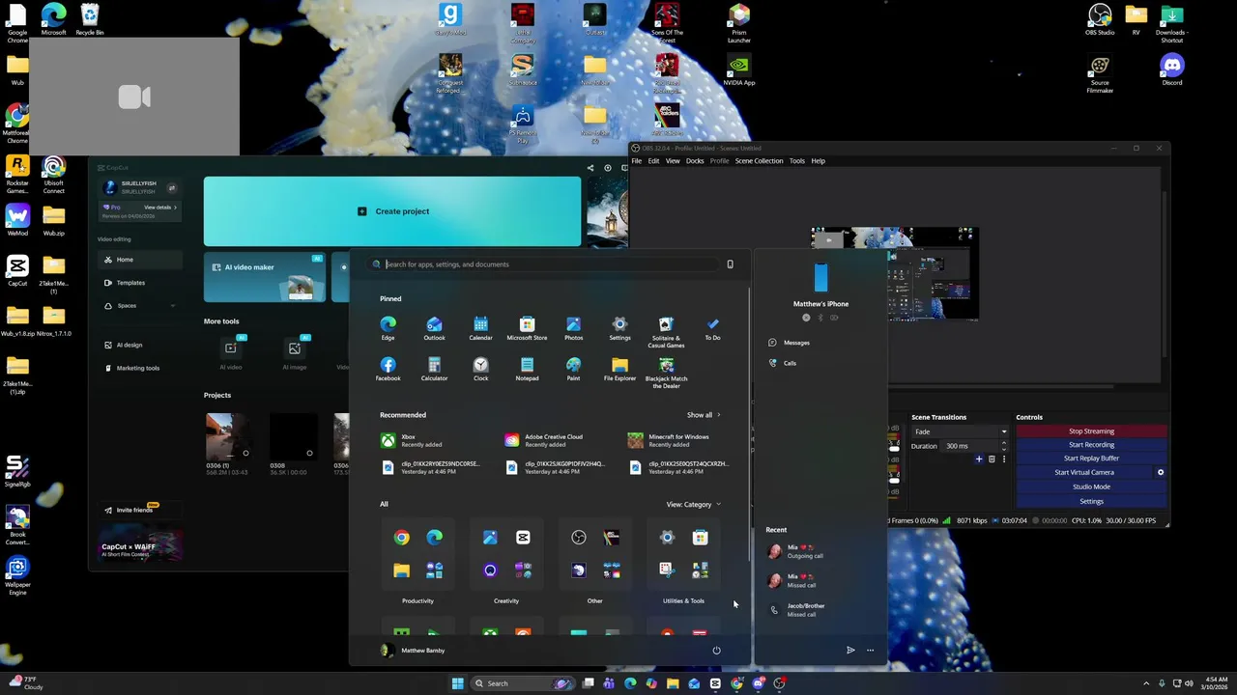The width and height of the screenshot is (1237, 695).
Task: Open Outlook from pinned Start apps
Action: point(434,328)
